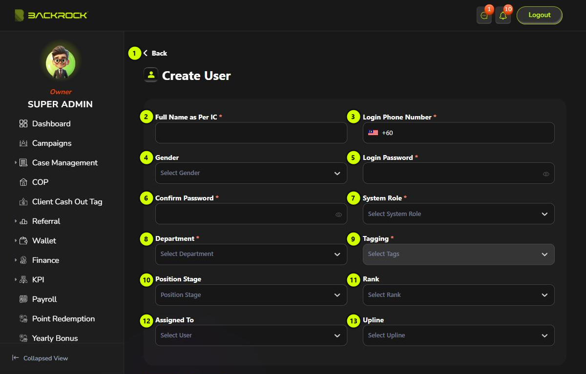The width and height of the screenshot is (586, 374).
Task: Click the Malaysia flag country selector
Action: [x=373, y=133]
